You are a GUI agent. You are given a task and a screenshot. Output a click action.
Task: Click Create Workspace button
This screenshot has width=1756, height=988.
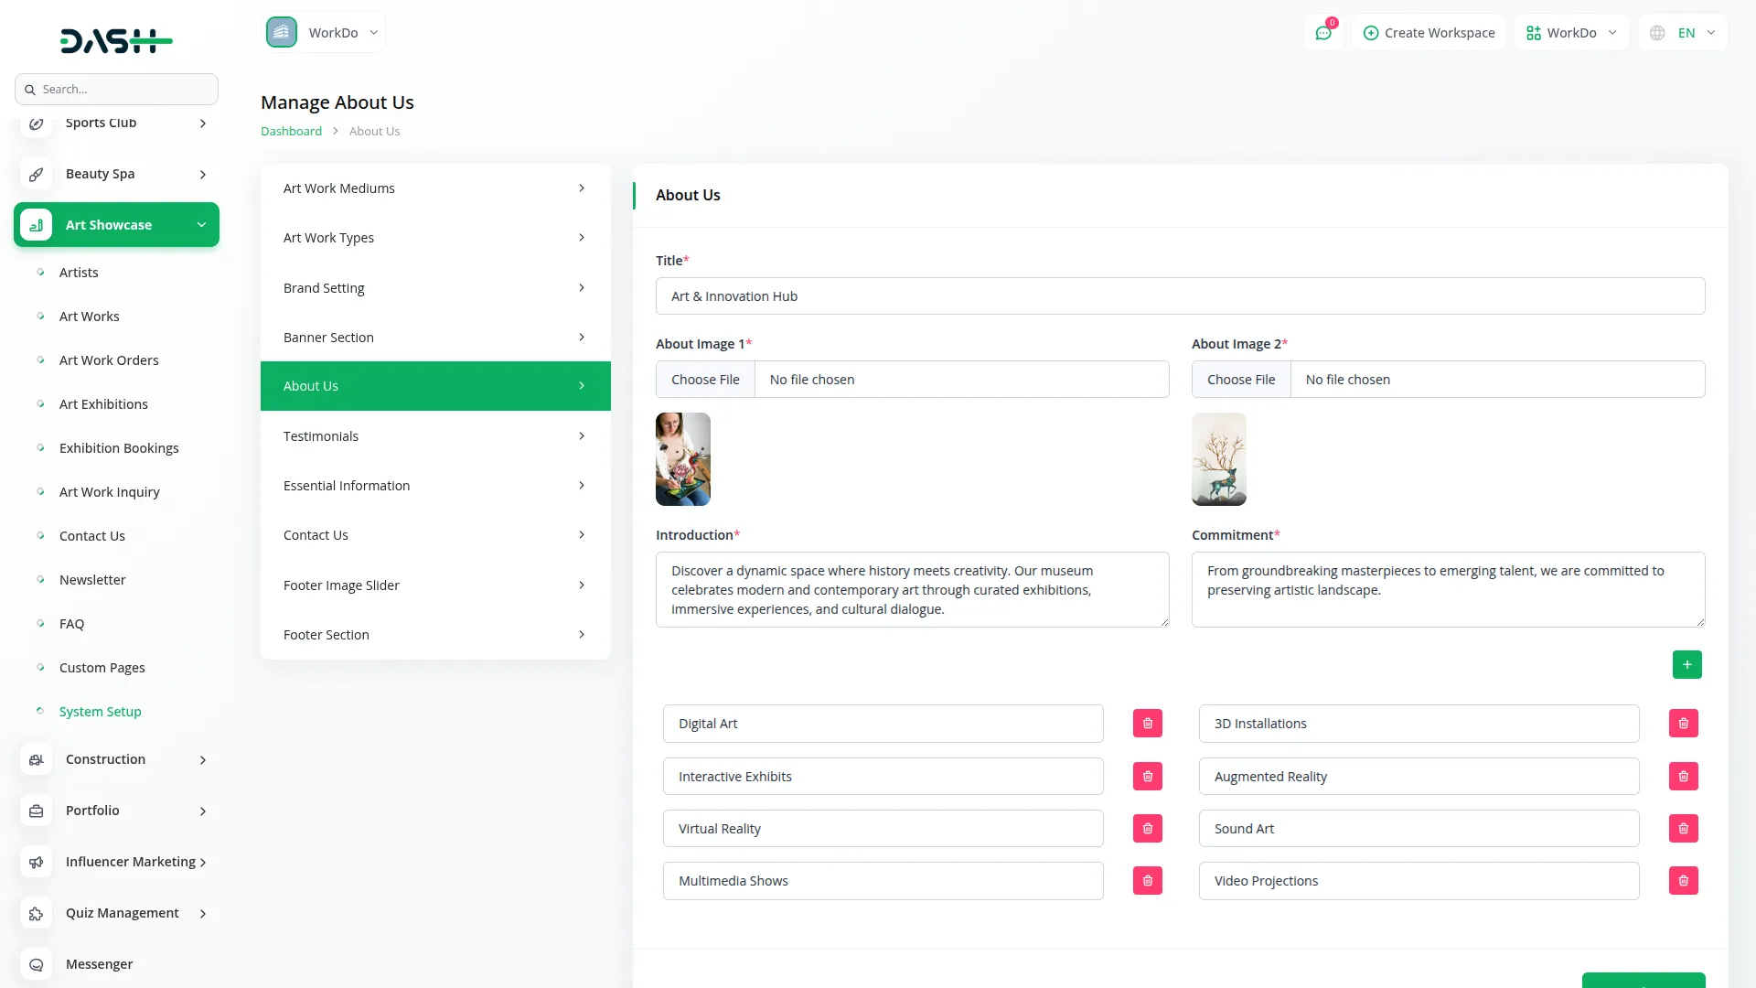(1429, 33)
